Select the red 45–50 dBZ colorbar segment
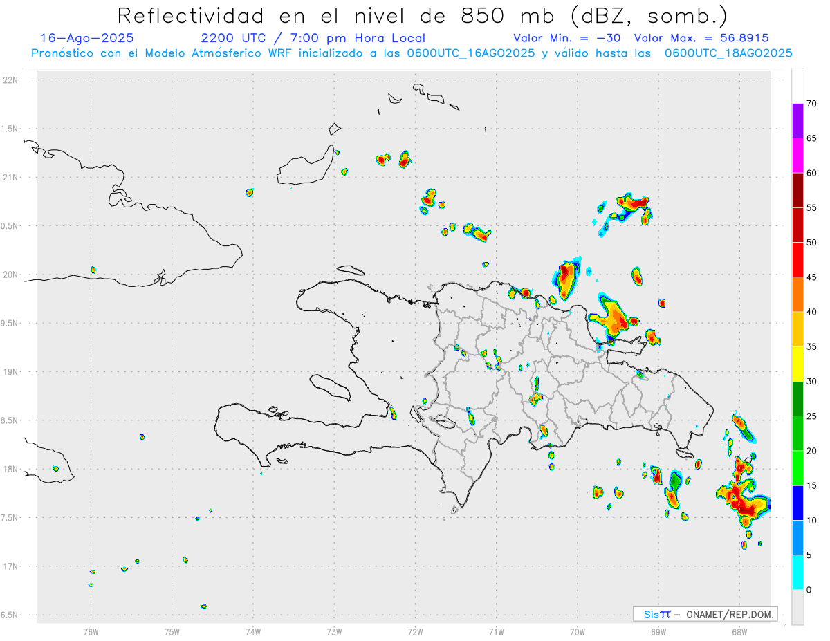Screen dimensions: 830x641 [797, 260]
